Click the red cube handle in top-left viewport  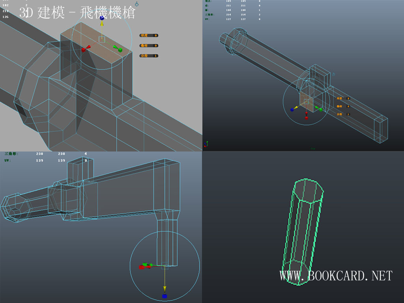tap(84, 50)
